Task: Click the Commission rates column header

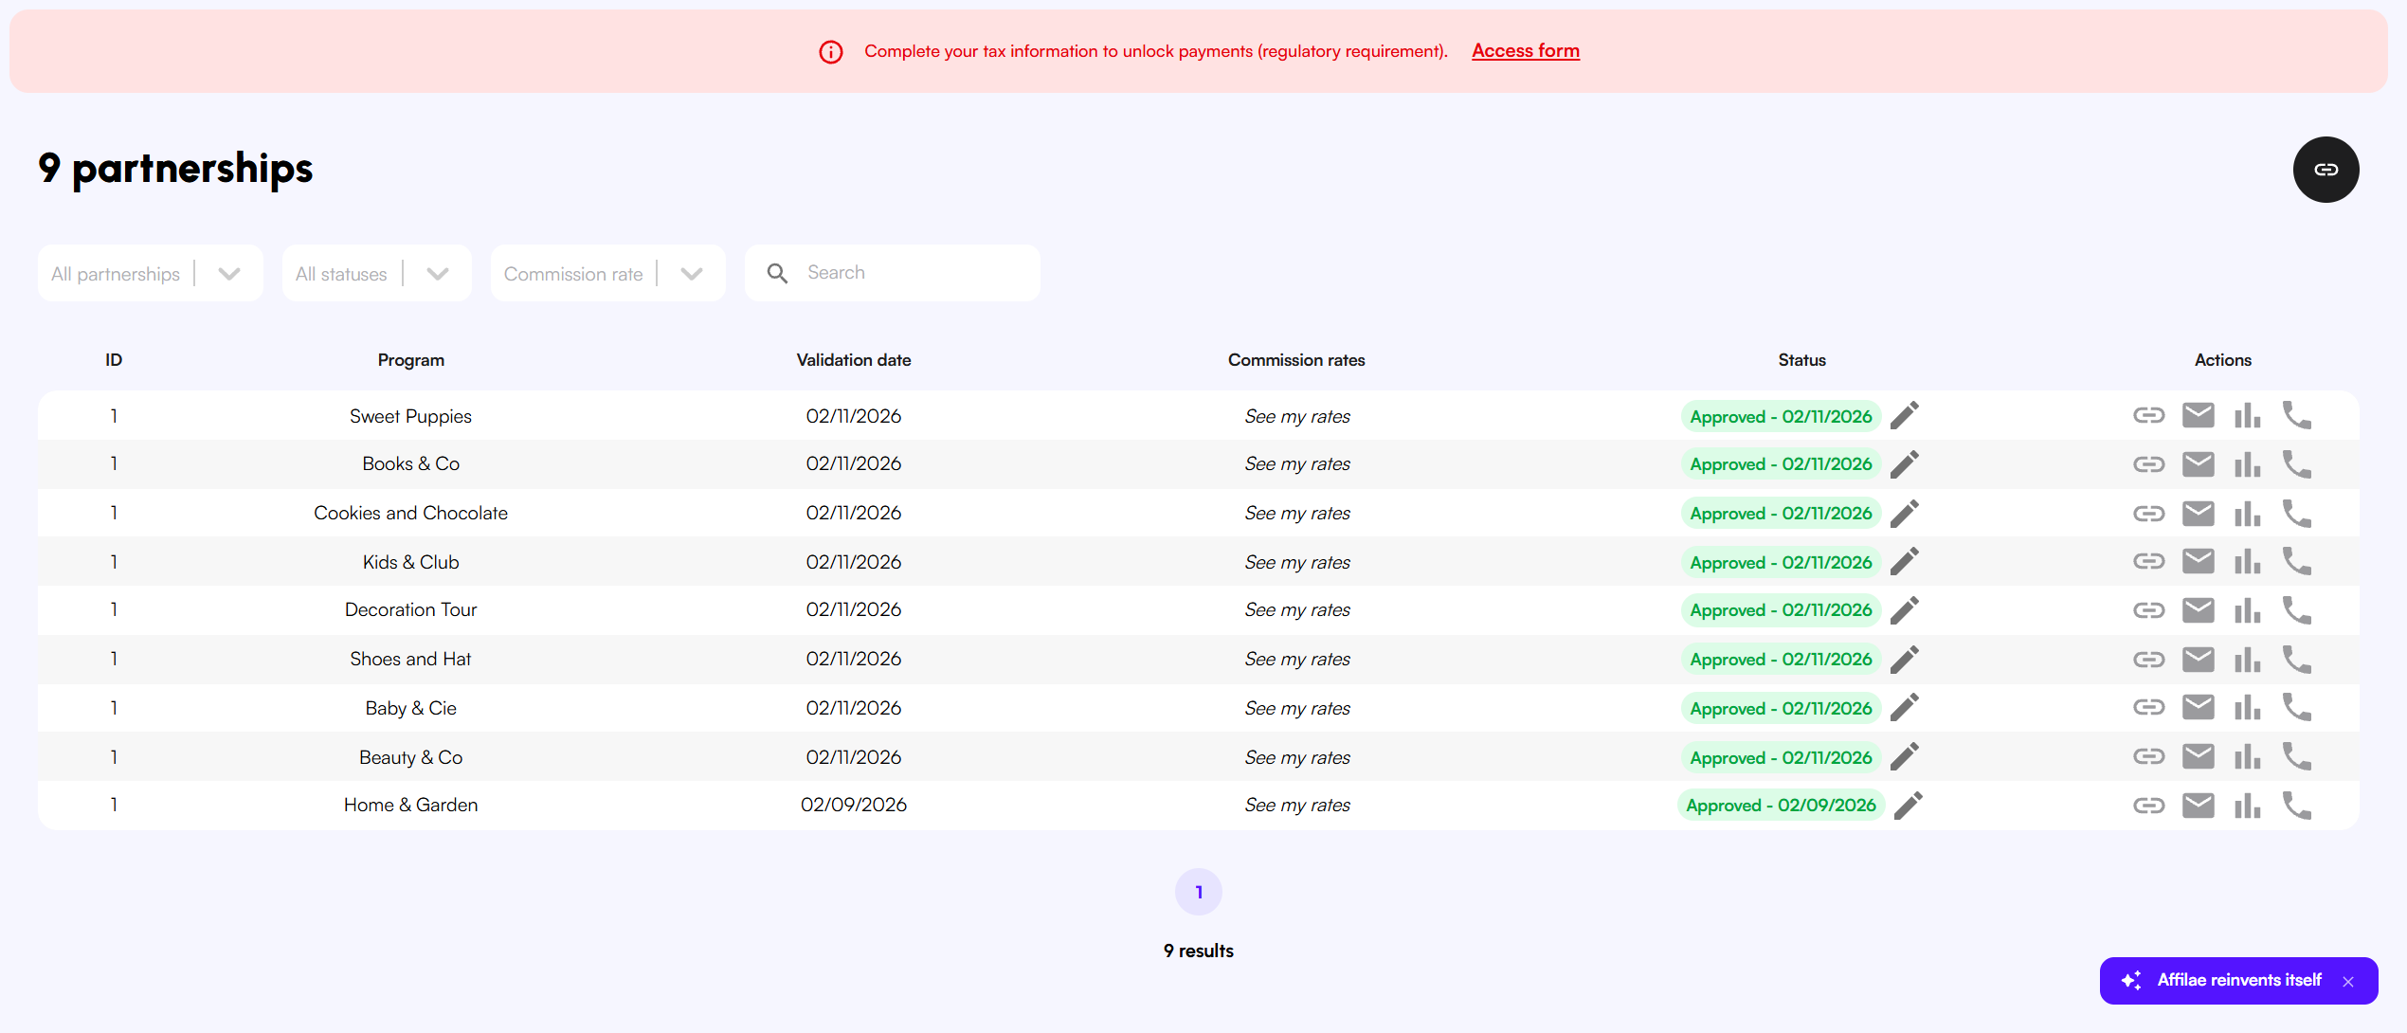Action: tap(1296, 360)
